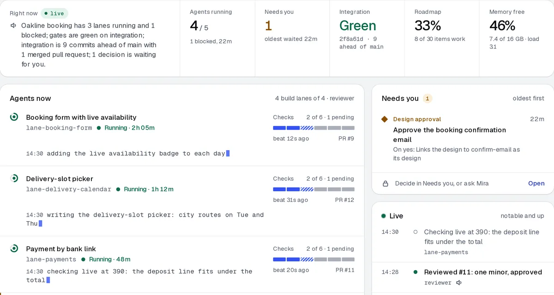Image resolution: width=554 pixels, height=295 pixels.
Task: Click the commit hash 2f8a61d
Action: pyautogui.click(x=351, y=39)
